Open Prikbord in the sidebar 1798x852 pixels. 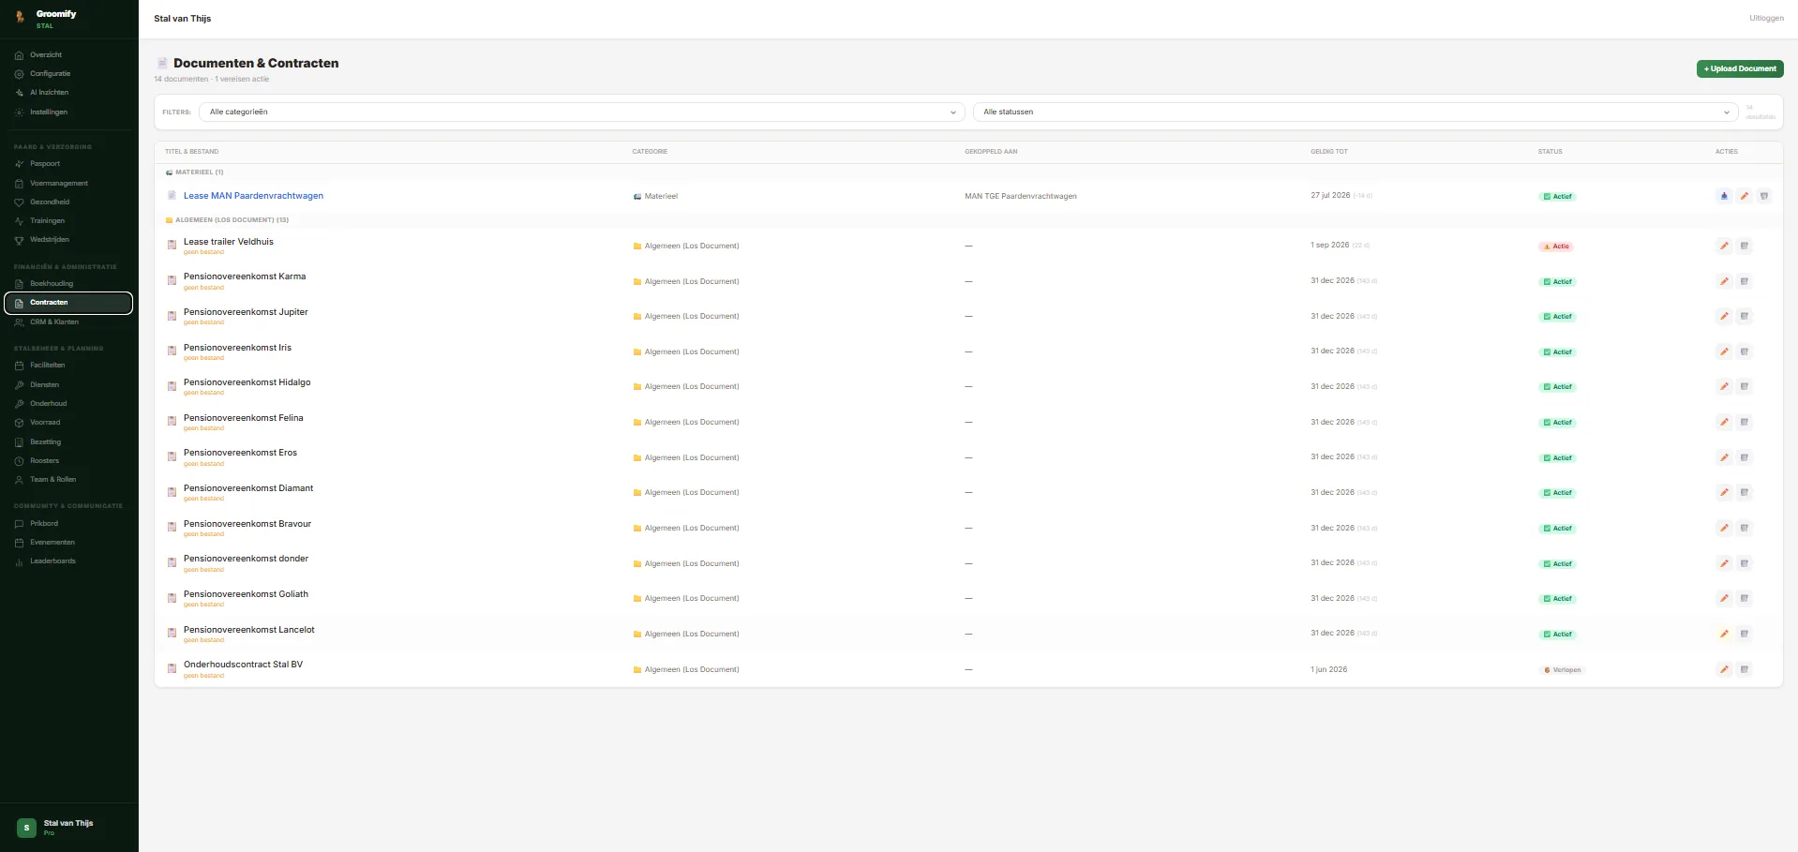tap(68, 523)
